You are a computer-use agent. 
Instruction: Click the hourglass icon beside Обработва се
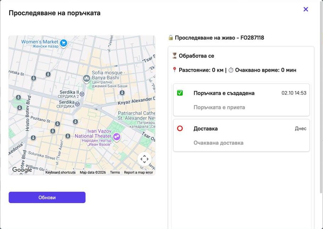point(175,55)
